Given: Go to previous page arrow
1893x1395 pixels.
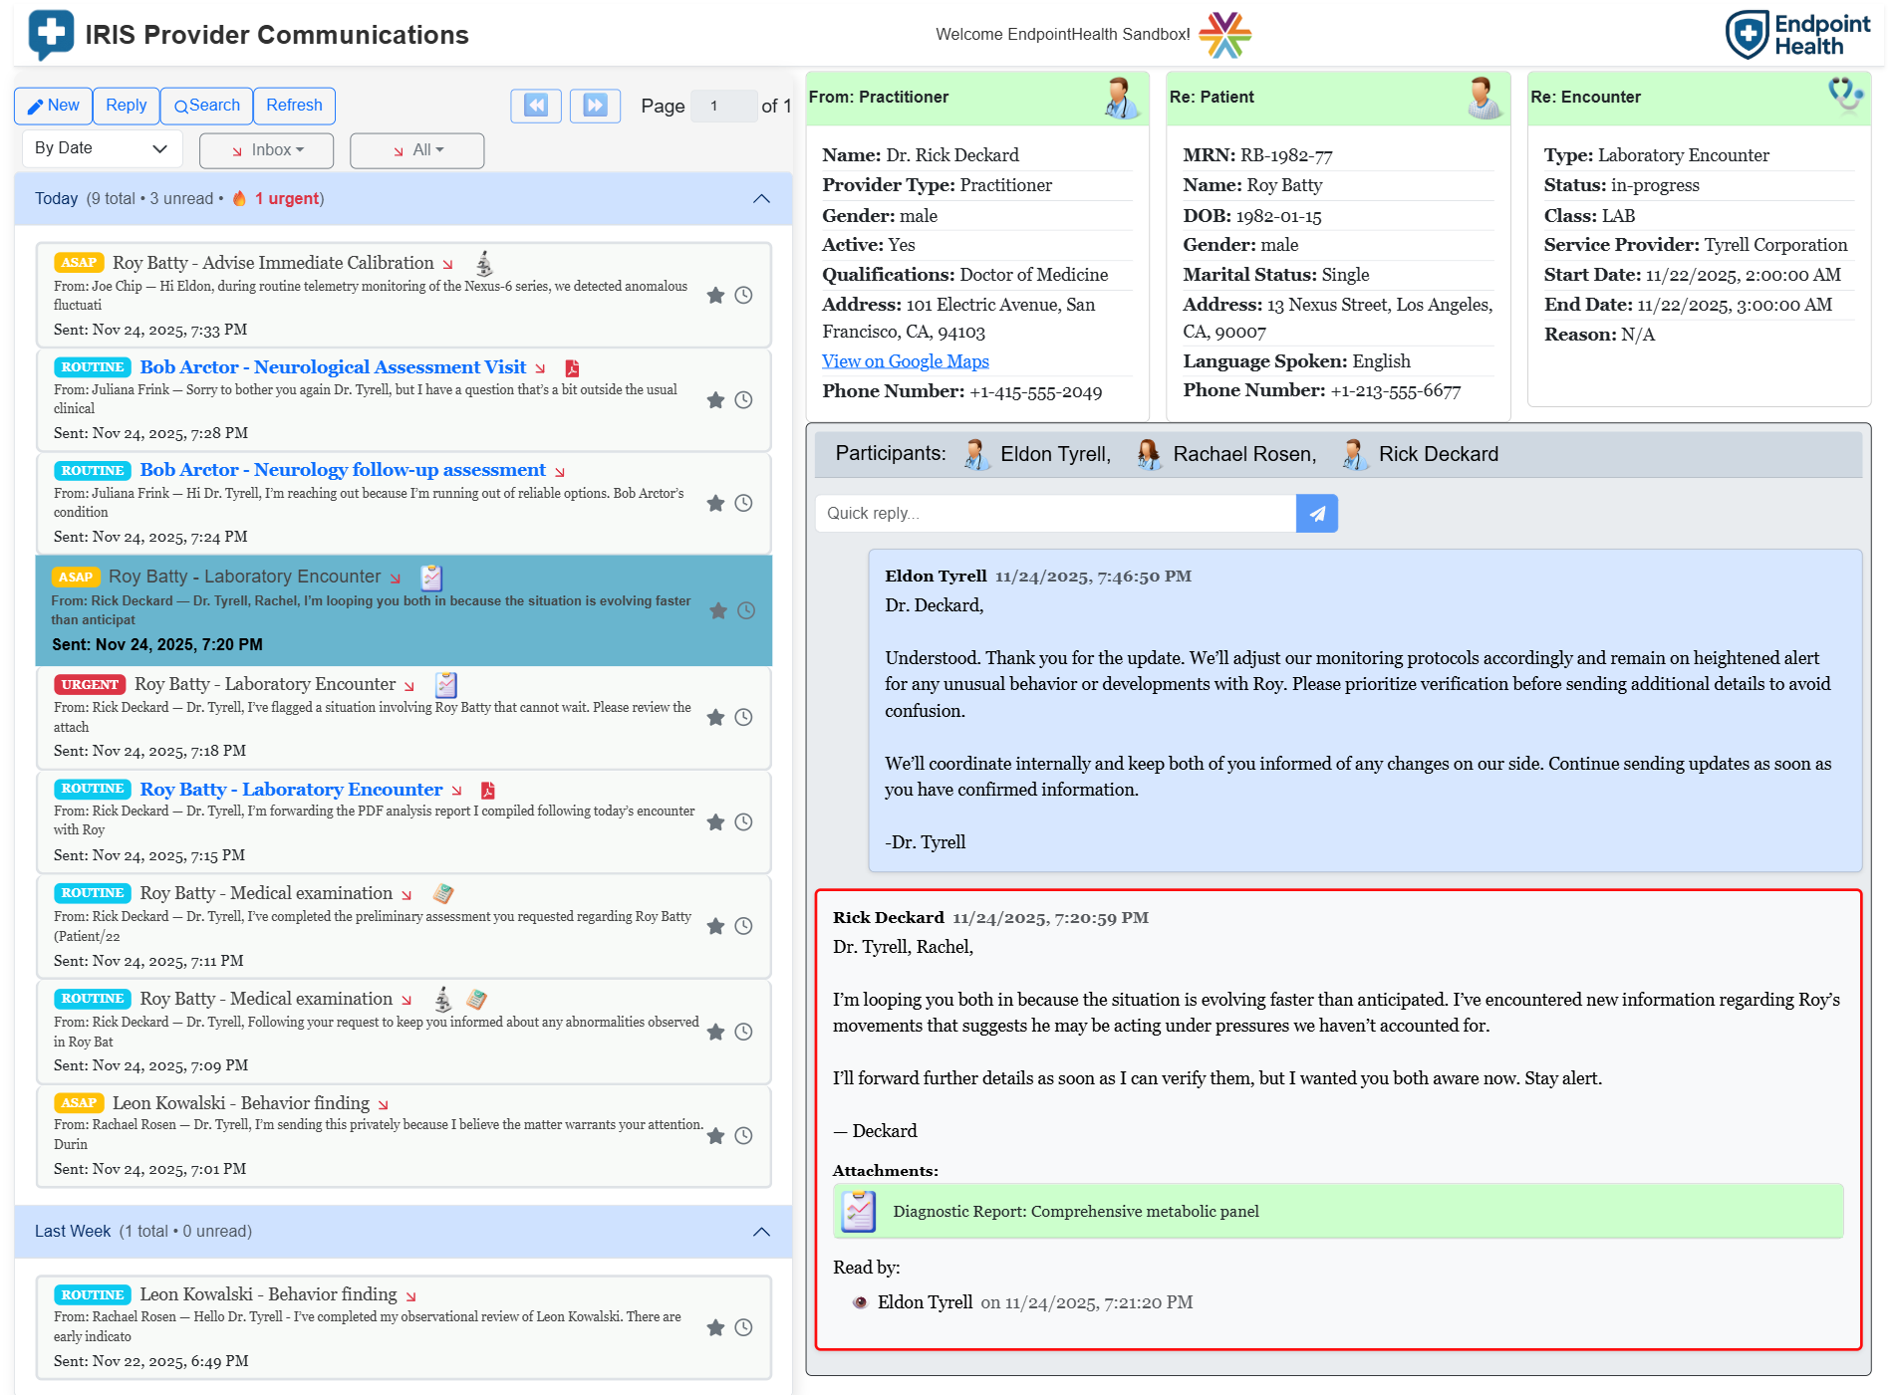Looking at the screenshot, I should click(536, 106).
